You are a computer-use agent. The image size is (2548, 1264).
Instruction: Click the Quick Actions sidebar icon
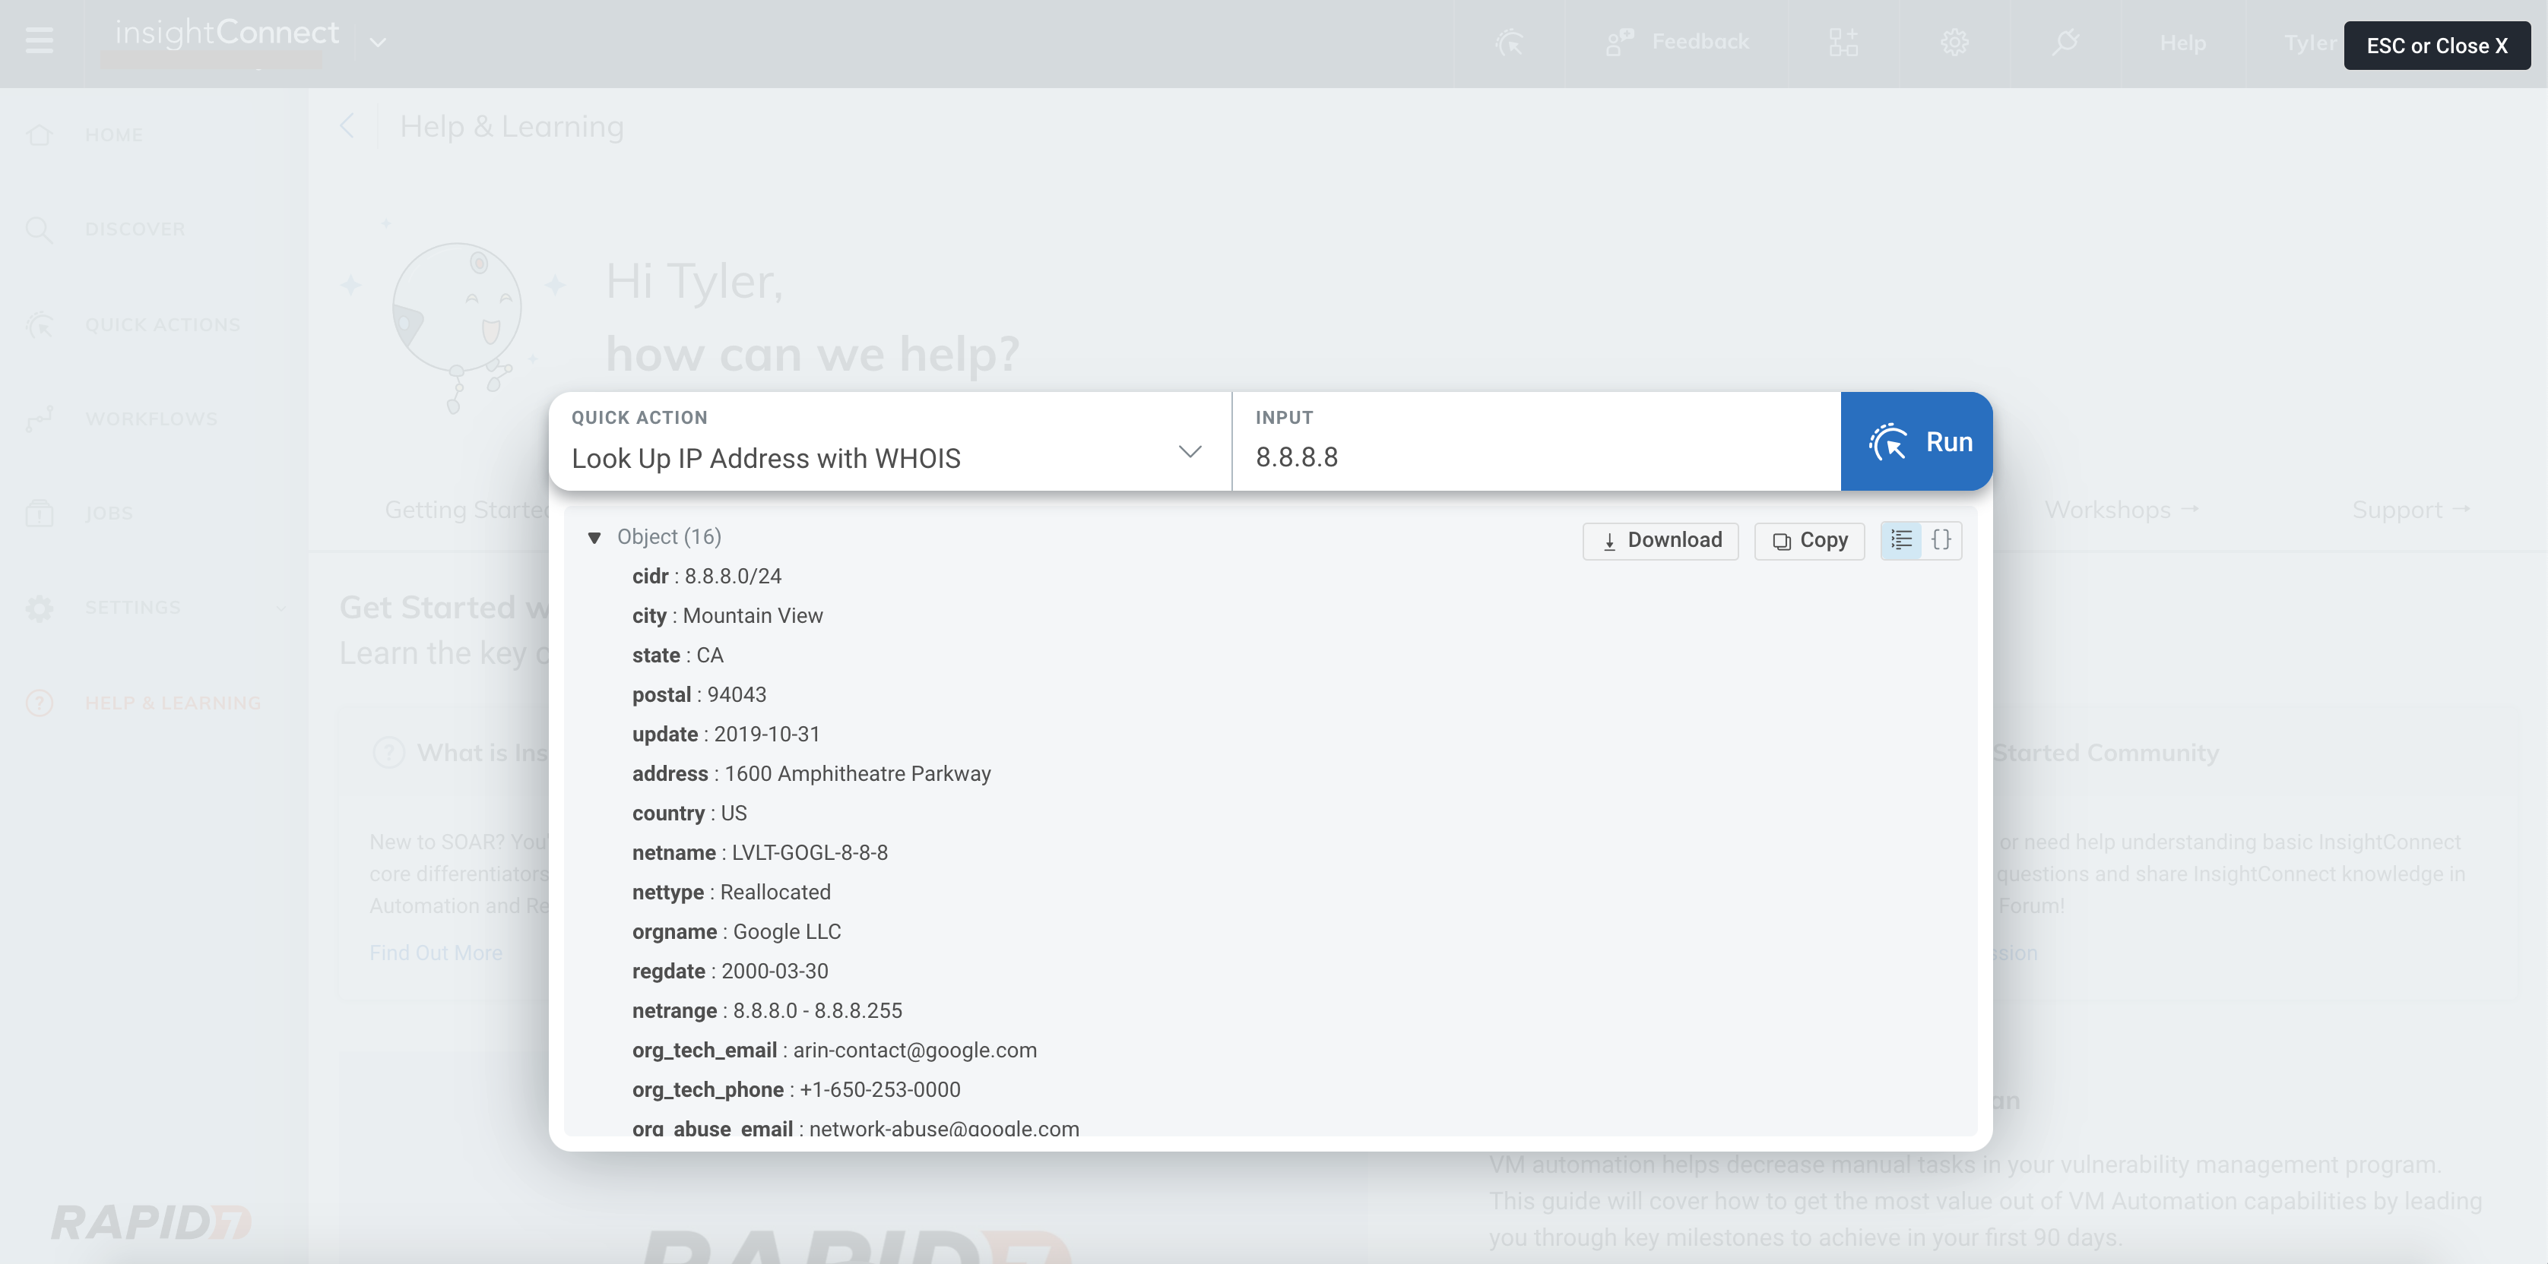[x=40, y=324]
